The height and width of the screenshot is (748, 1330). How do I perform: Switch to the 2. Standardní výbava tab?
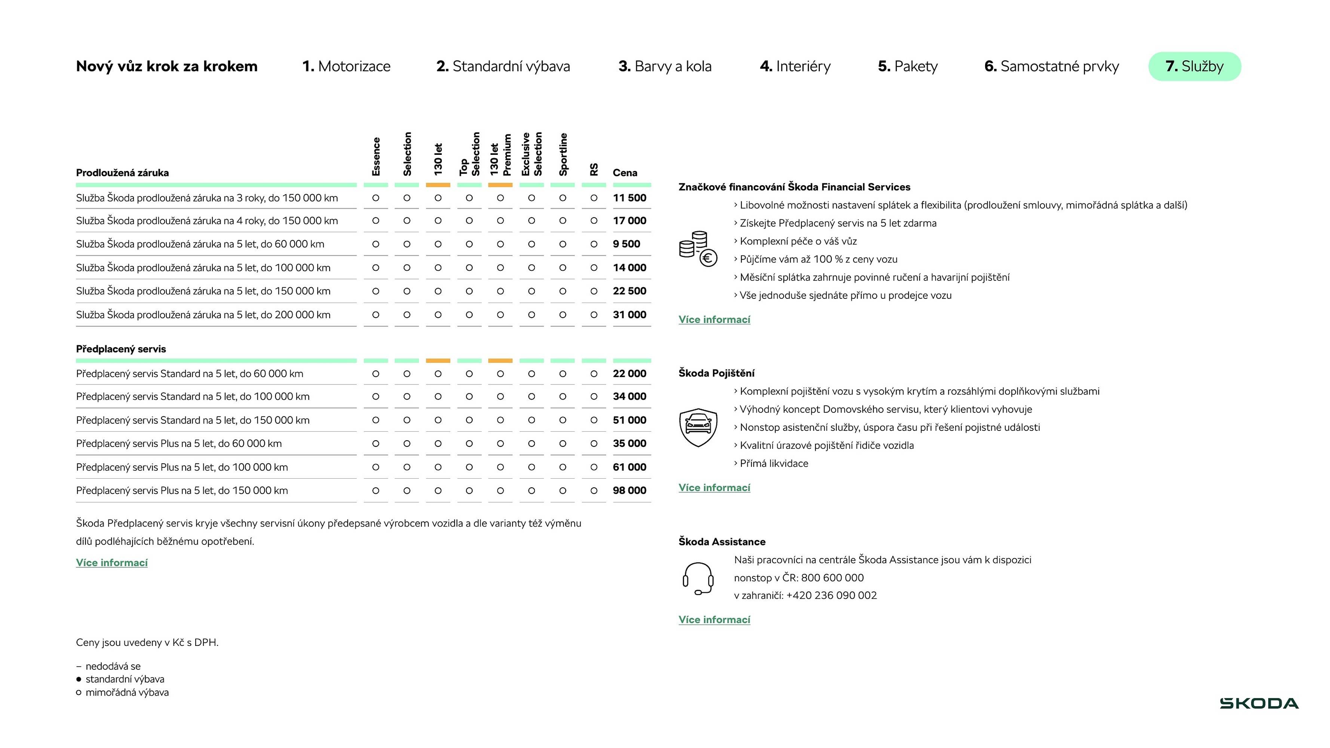click(x=503, y=66)
